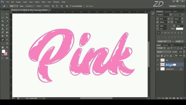
Task: Toggle Underline style button
Action: coord(178,33)
